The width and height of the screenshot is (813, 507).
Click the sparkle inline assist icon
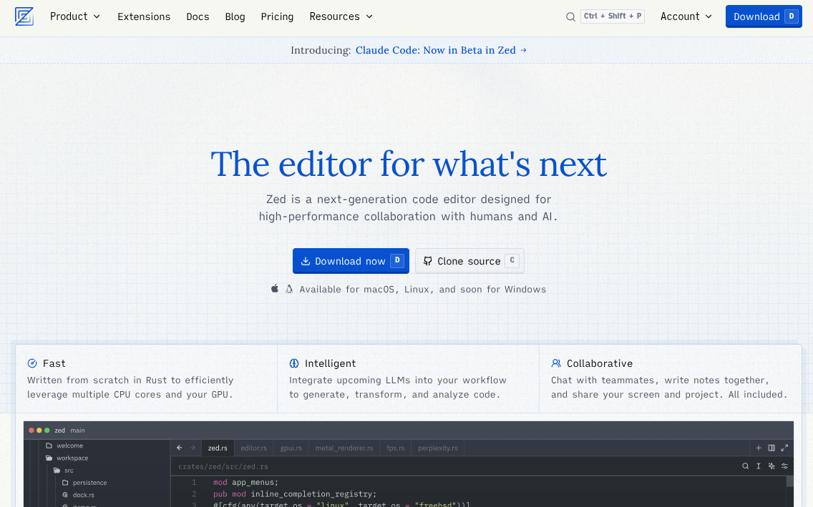pos(771,466)
